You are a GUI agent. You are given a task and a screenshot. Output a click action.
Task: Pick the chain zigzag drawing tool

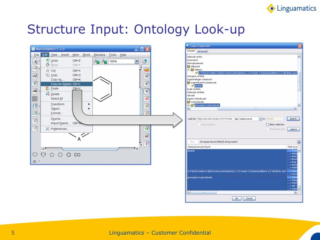point(35,76)
